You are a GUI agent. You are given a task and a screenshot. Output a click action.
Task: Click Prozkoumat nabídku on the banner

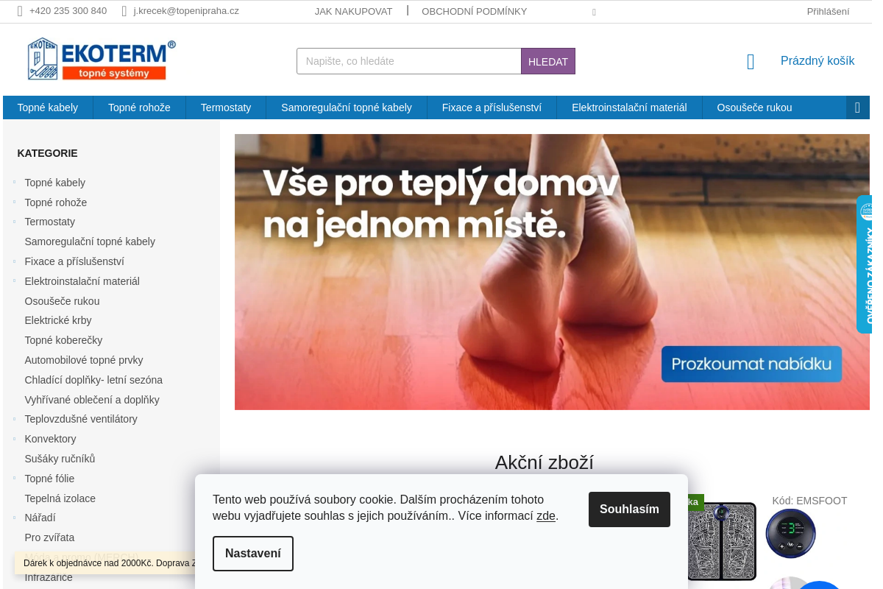751,364
